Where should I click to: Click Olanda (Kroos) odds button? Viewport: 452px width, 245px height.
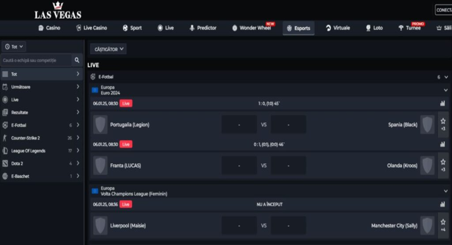288,165
